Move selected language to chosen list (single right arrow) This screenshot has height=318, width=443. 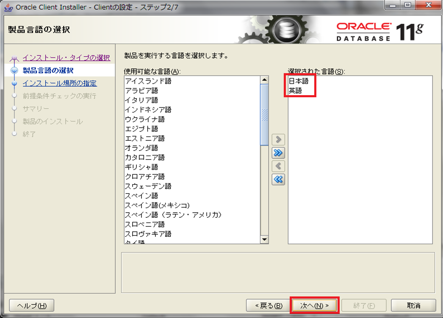point(278,140)
